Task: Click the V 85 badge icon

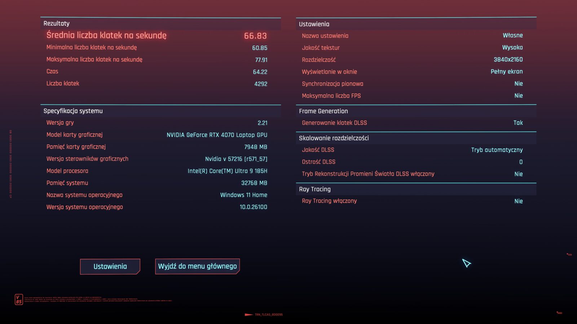Action: point(19,299)
